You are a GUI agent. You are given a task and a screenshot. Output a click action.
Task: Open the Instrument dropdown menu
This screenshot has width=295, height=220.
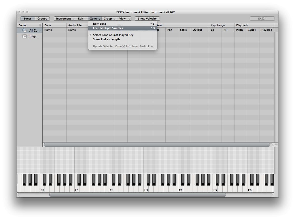[65, 19]
